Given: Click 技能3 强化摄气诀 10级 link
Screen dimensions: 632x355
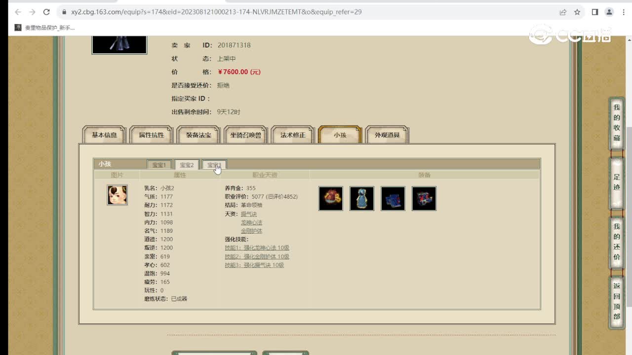Looking at the screenshot, I should tap(254, 265).
